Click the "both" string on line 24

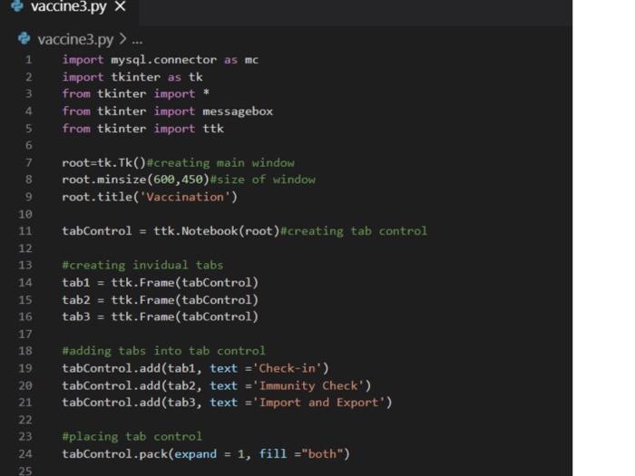(322, 453)
